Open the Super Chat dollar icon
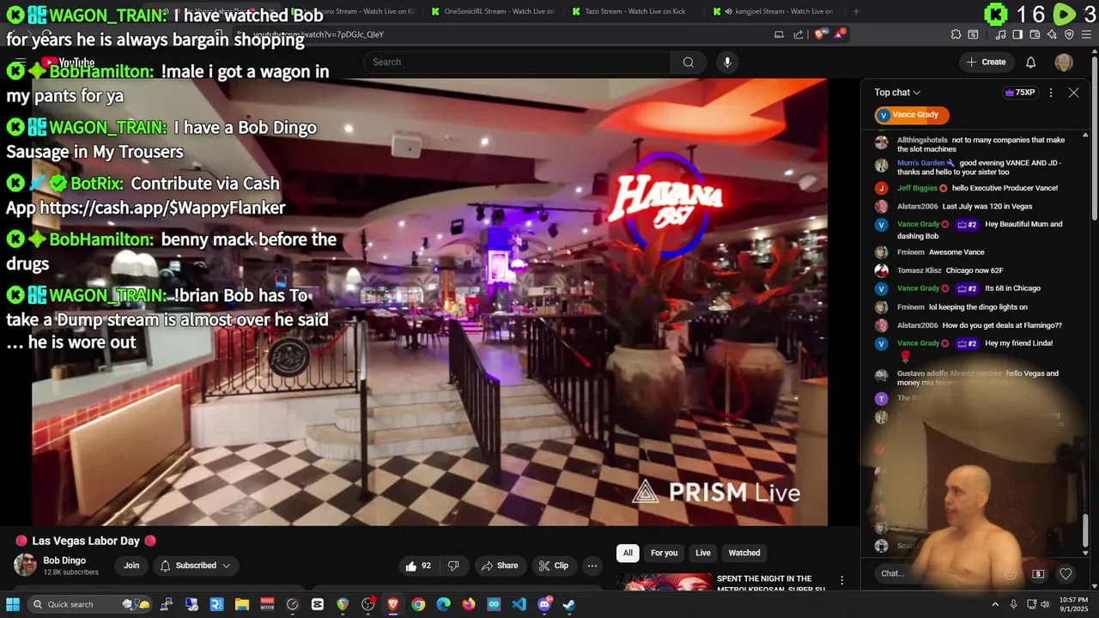 pyautogui.click(x=1038, y=573)
